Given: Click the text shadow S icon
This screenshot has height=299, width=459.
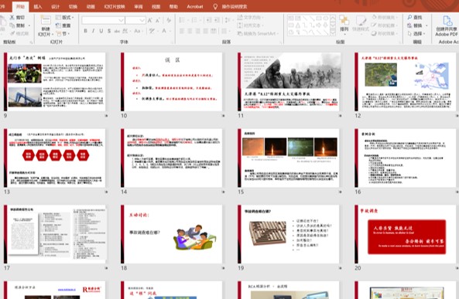Looking at the screenshot, I should tap(109, 31).
